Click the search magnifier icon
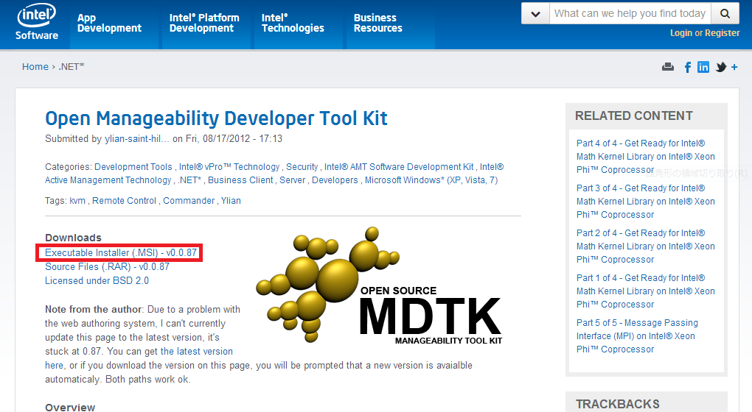The height and width of the screenshot is (412, 752). [x=725, y=13]
